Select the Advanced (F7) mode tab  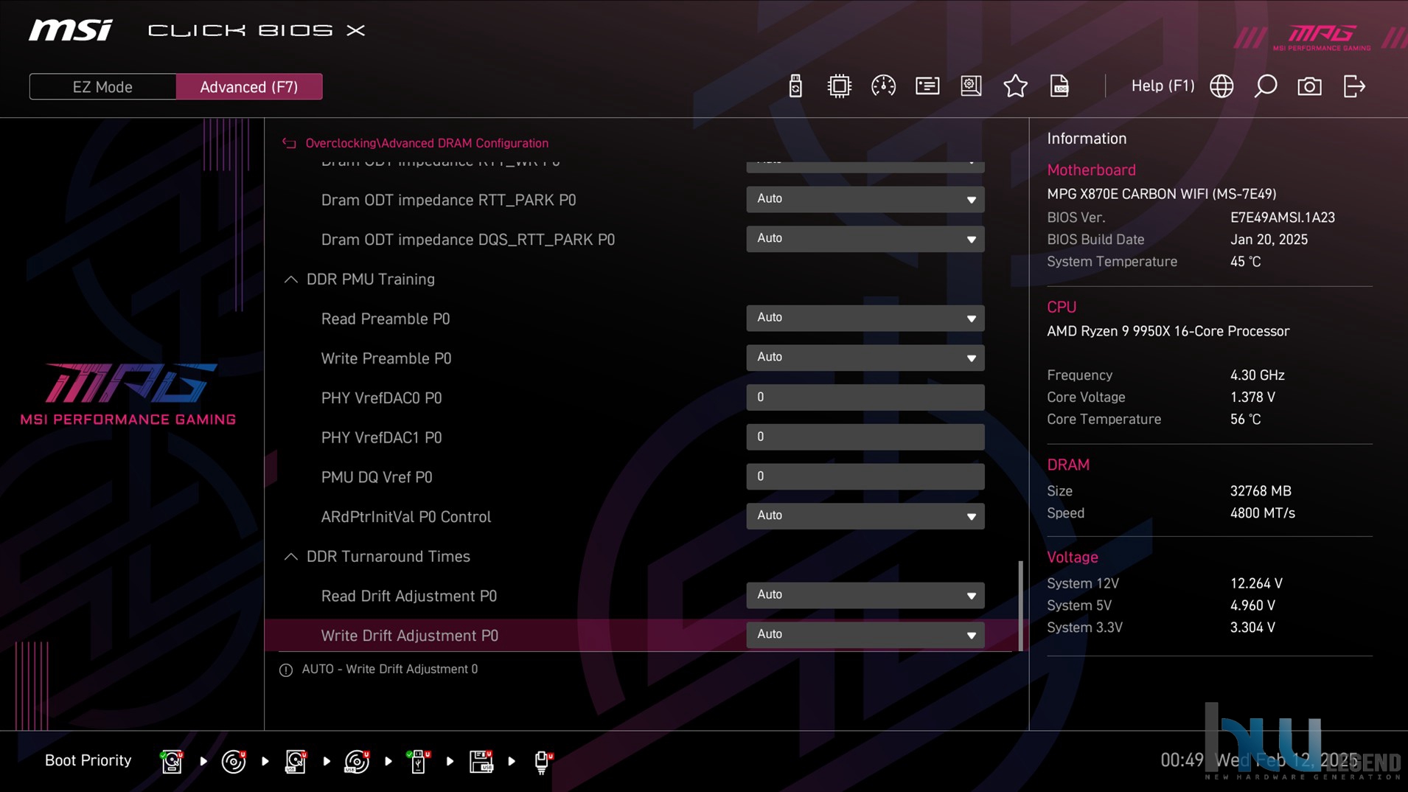click(249, 86)
